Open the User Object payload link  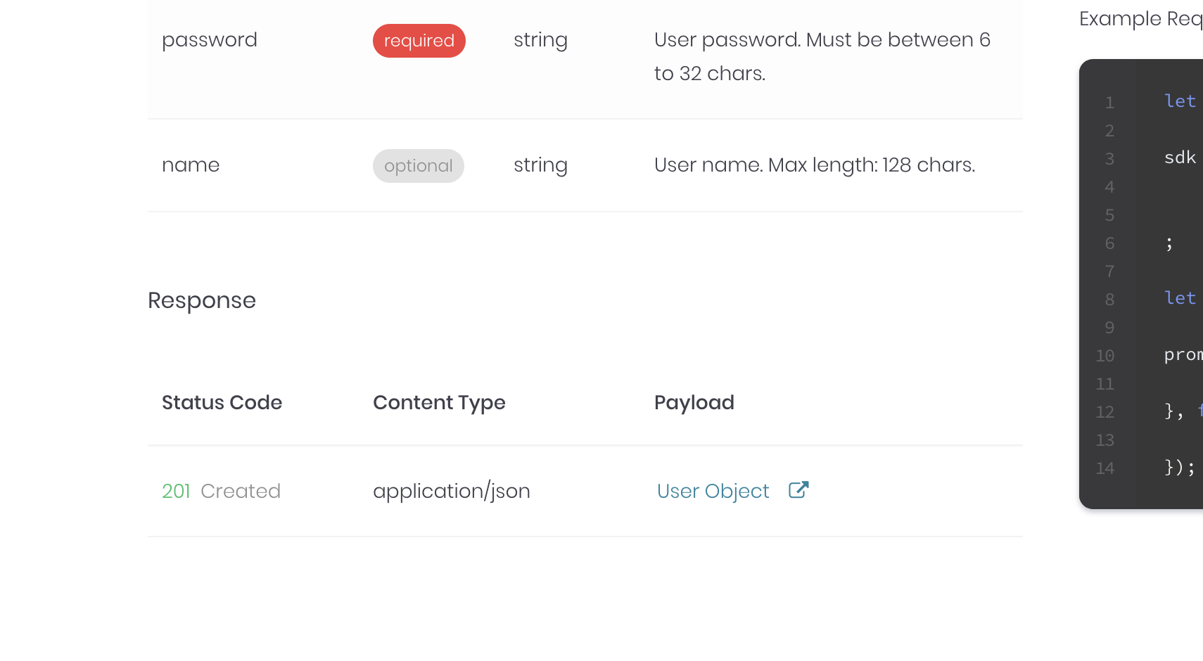pyautogui.click(x=712, y=491)
